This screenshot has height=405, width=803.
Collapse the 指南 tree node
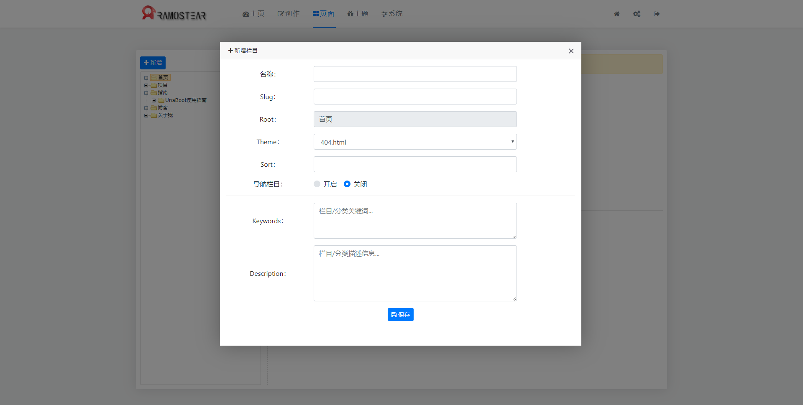(146, 93)
